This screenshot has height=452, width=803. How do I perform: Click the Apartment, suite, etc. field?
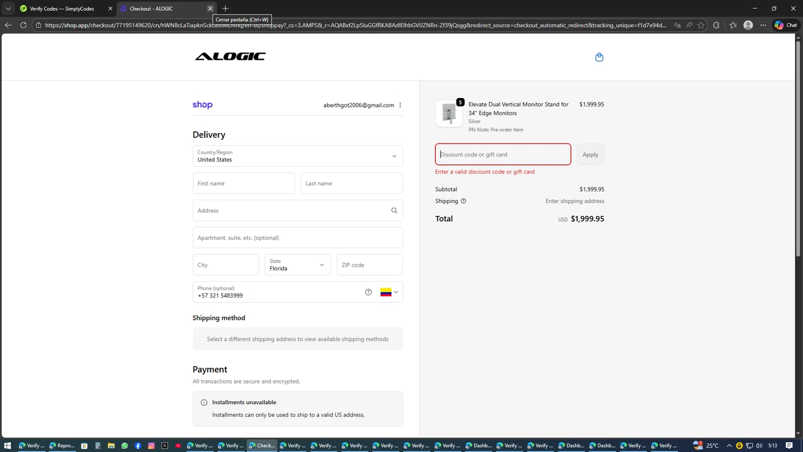click(298, 238)
